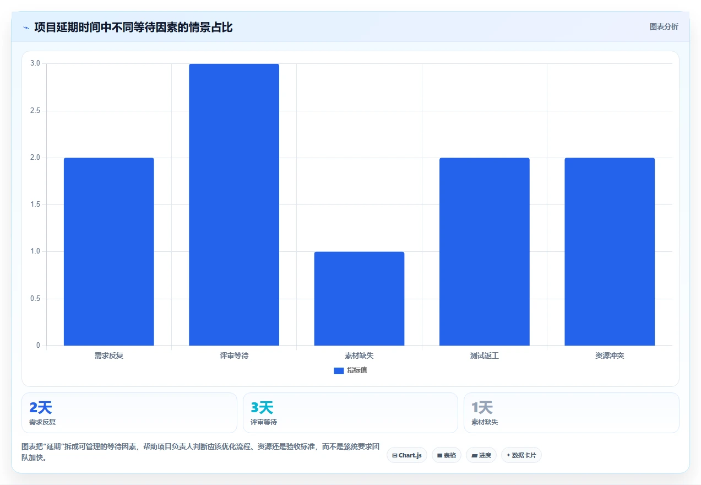Click the x-axis label 资源冲突
This screenshot has width=701, height=485.
[x=610, y=356]
